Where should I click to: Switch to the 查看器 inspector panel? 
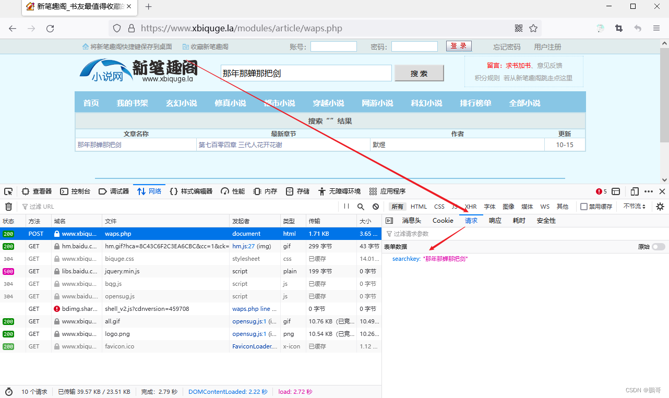[37, 191]
